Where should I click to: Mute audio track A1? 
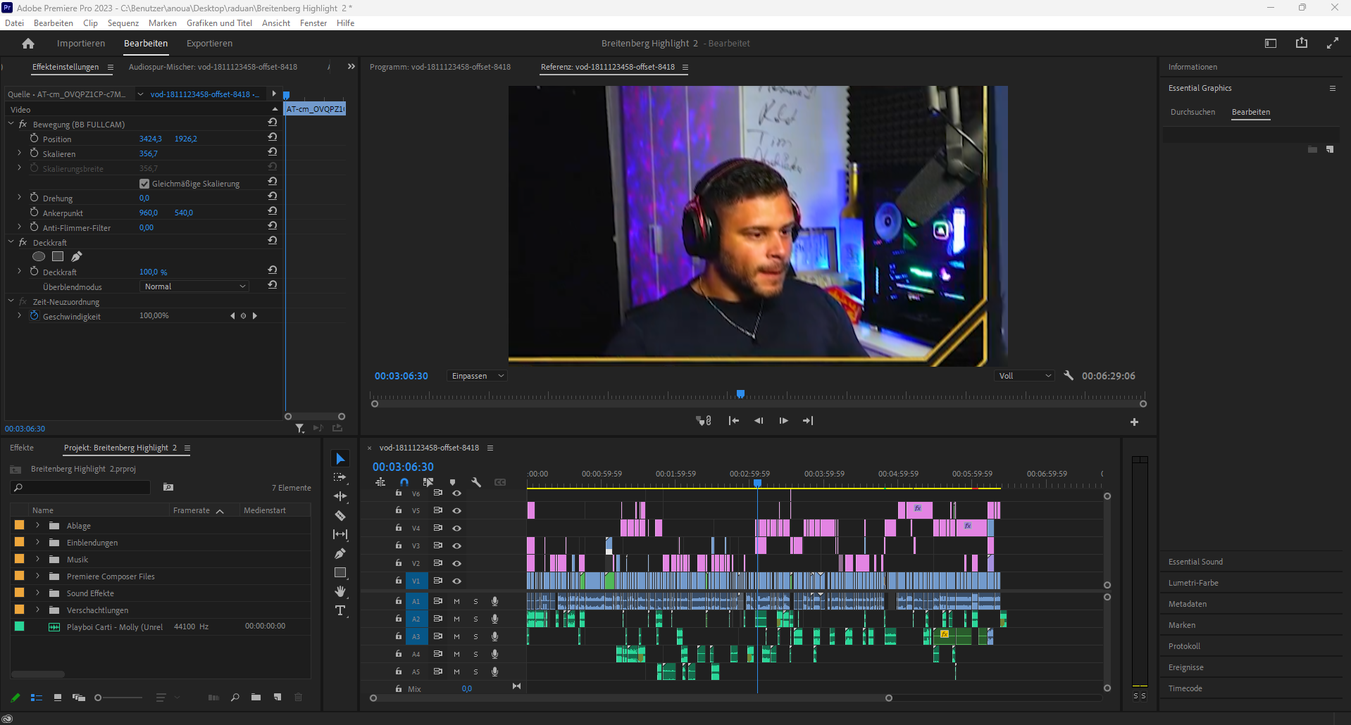click(x=456, y=601)
